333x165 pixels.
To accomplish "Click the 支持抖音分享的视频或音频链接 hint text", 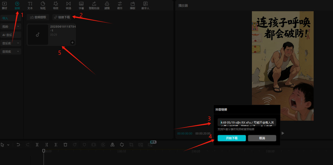I will [x=236, y=129].
